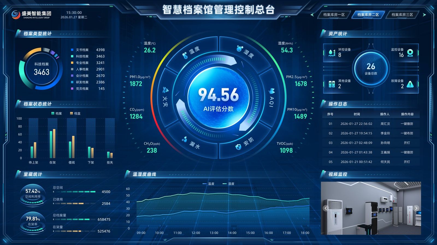
Task: Toggle the 档案 legend in status chart
Action: [57, 114]
